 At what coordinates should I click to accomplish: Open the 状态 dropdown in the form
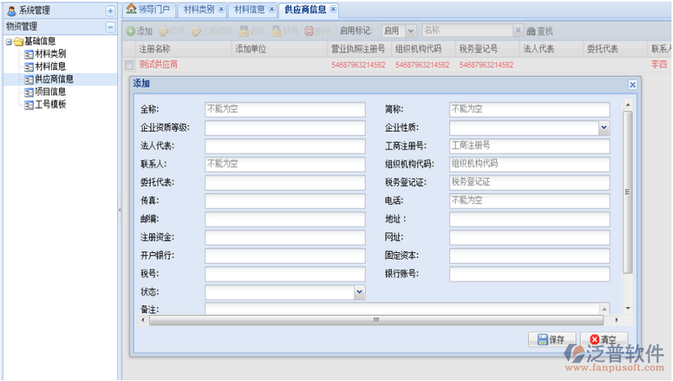coord(360,292)
